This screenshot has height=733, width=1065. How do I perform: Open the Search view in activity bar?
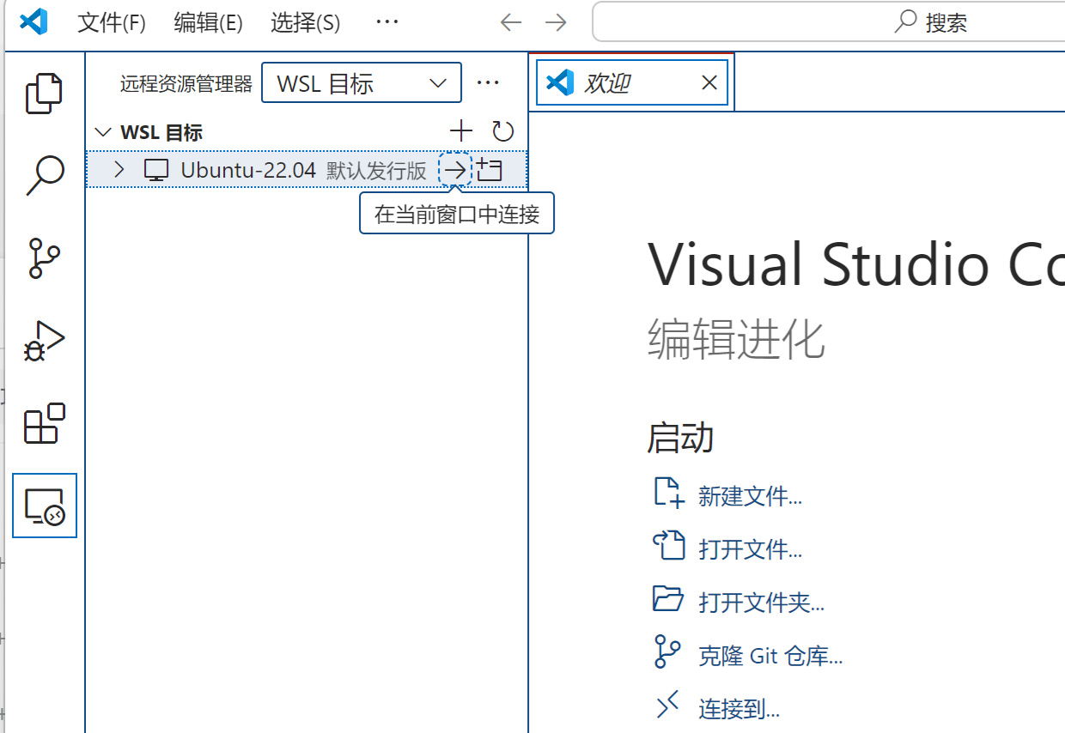(x=45, y=176)
